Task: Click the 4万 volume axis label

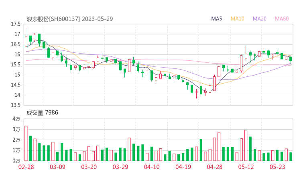Action: pos(16,119)
